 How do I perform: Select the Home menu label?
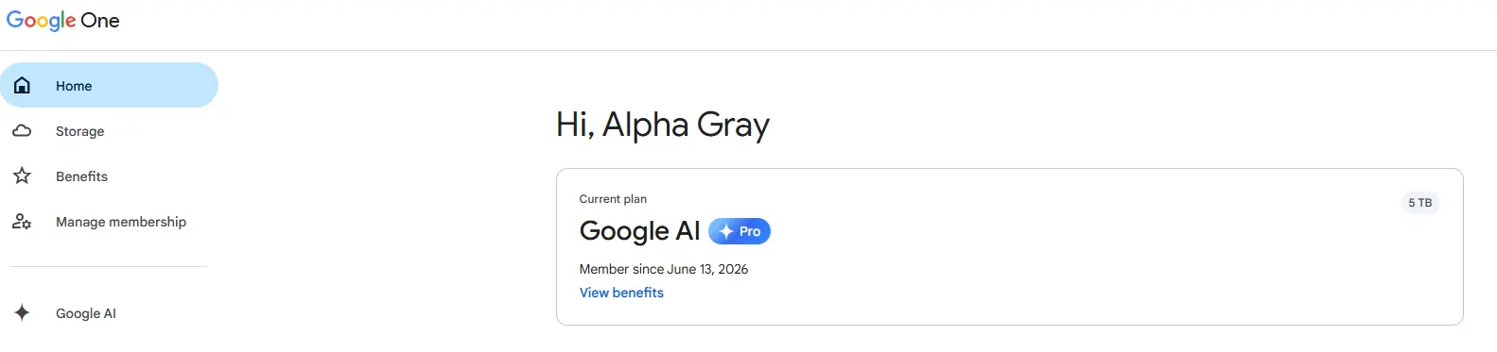74,86
